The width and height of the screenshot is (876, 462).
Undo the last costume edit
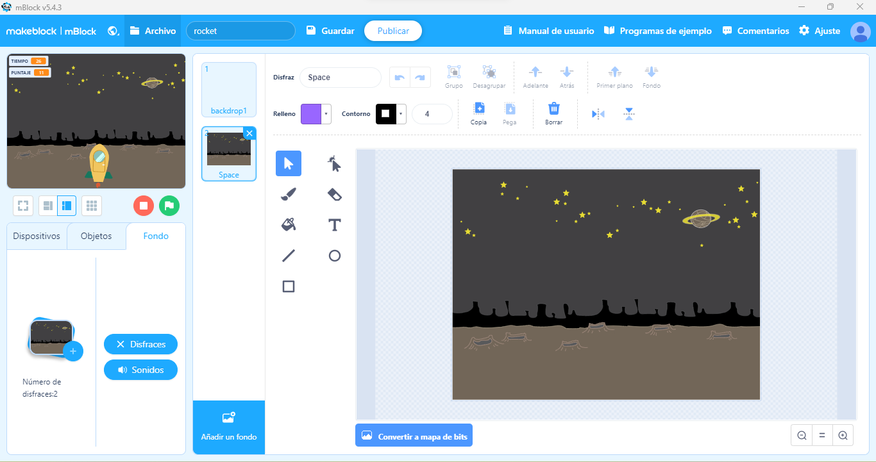(x=400, y=78)
